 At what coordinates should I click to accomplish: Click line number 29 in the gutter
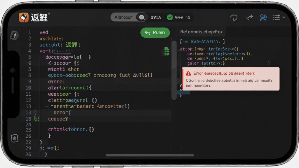click(28, 148)
